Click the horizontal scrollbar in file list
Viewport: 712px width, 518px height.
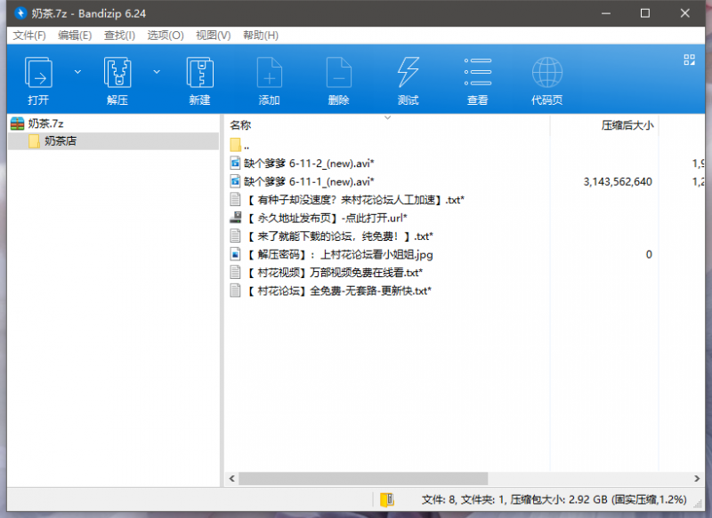pos(365,479)
